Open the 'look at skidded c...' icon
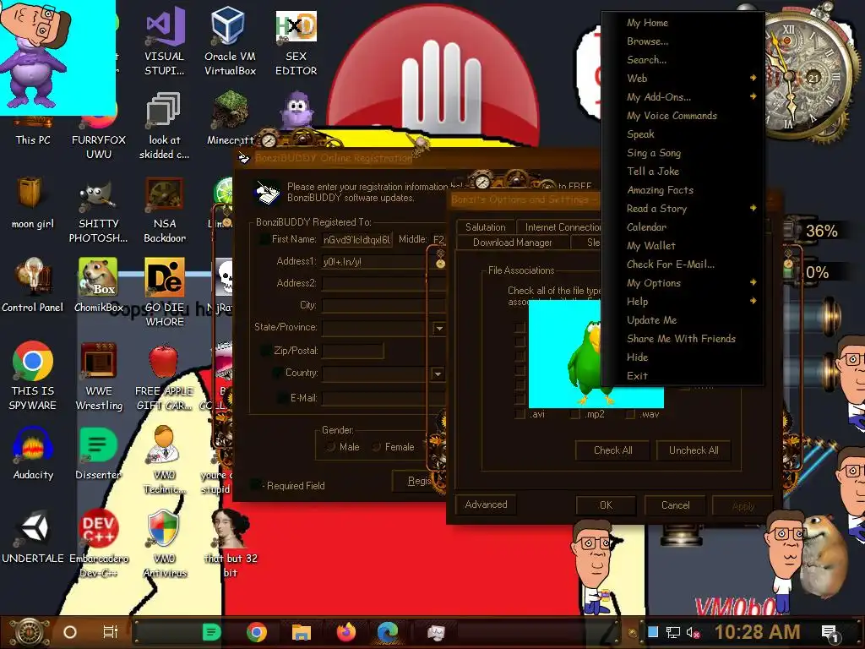This screenshot has width=865, height=649. pos(165,127)
